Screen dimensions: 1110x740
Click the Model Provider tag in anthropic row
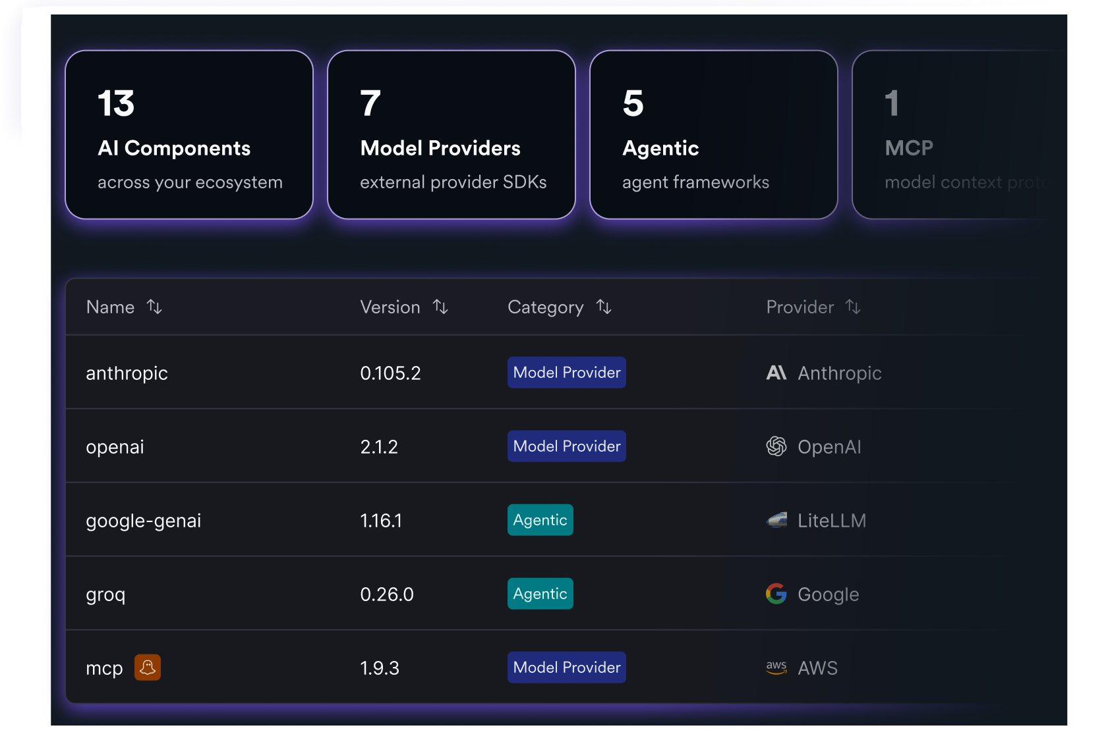[567, 373]
